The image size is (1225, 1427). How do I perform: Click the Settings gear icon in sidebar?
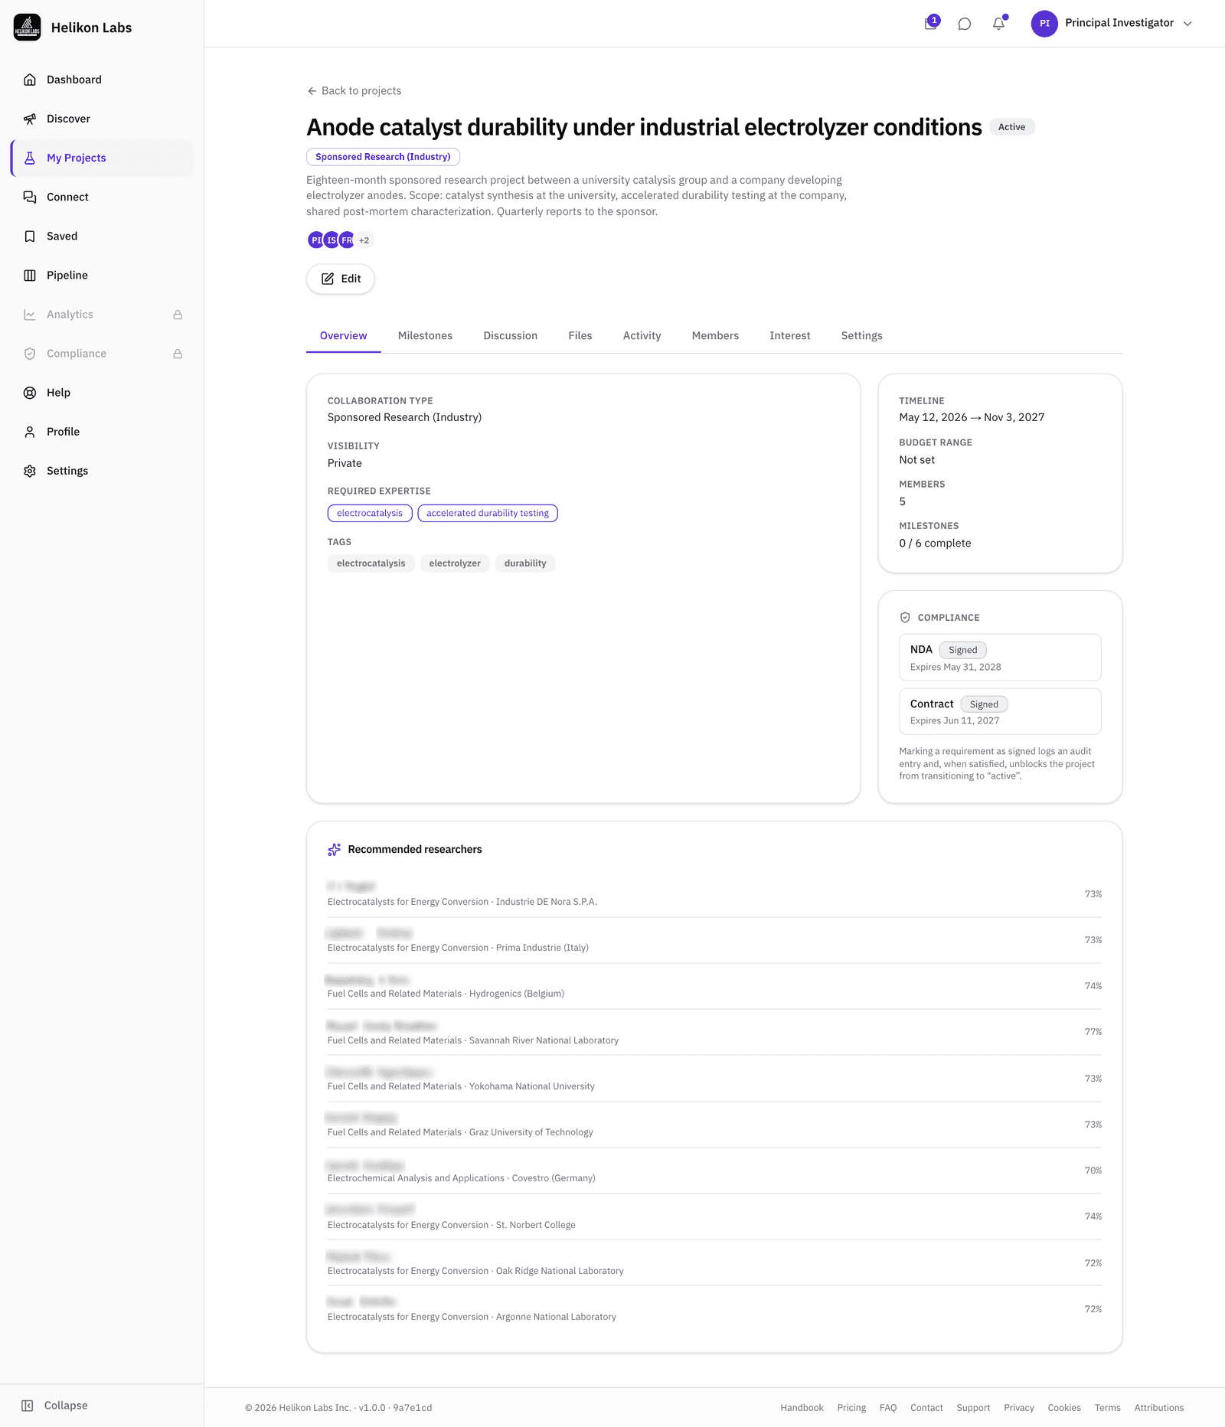click(30, 471)
